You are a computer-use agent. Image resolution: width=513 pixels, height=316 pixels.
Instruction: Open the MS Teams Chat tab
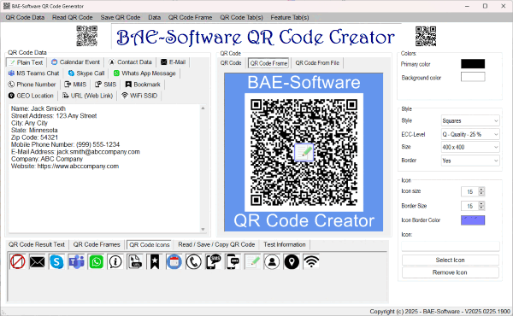[x=33, y=73]
